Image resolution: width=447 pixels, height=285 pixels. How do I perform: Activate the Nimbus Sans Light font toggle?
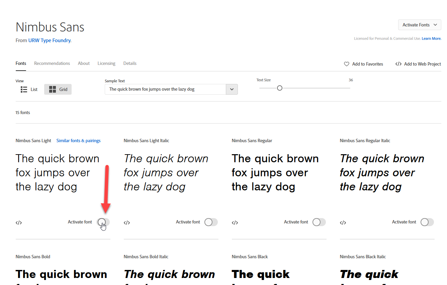click(x=103, y=222)
